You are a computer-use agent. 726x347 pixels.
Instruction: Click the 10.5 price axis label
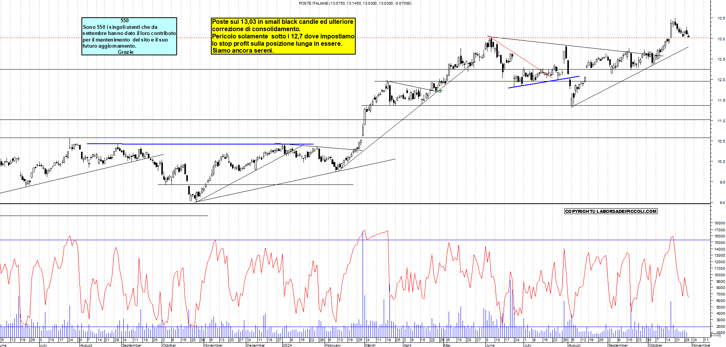click(721, 141)
